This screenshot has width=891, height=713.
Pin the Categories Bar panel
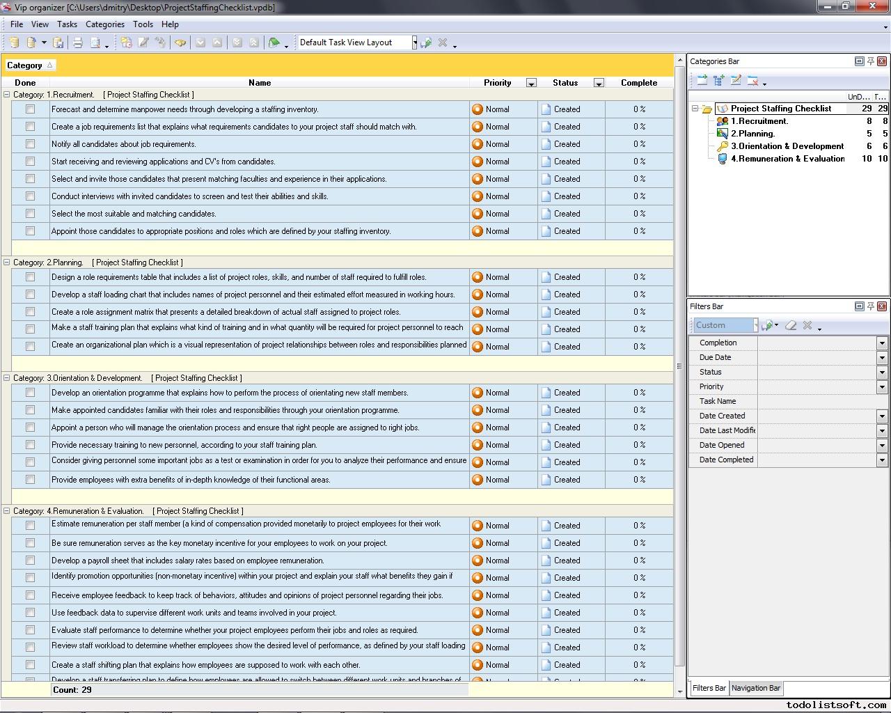(870, 61)
